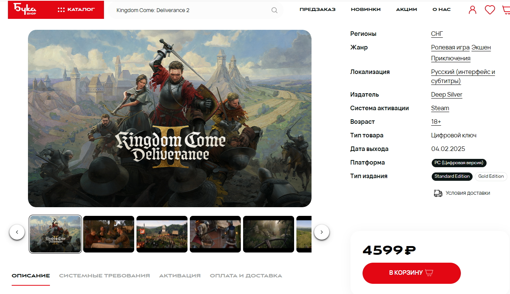Image resolution: width=510 pixels, height=294 pixels.
Task: Open the Каталог menu
Action: pos(76,9)
